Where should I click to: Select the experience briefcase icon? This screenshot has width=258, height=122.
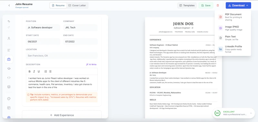pos(9,60)
